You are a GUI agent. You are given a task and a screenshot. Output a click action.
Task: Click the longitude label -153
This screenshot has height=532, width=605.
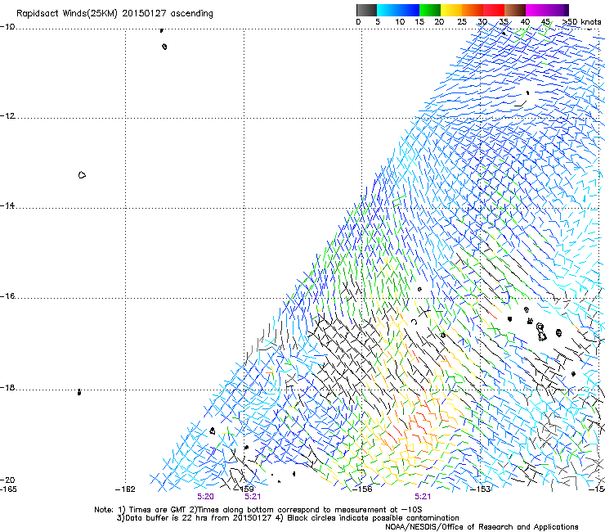[481, 489]
